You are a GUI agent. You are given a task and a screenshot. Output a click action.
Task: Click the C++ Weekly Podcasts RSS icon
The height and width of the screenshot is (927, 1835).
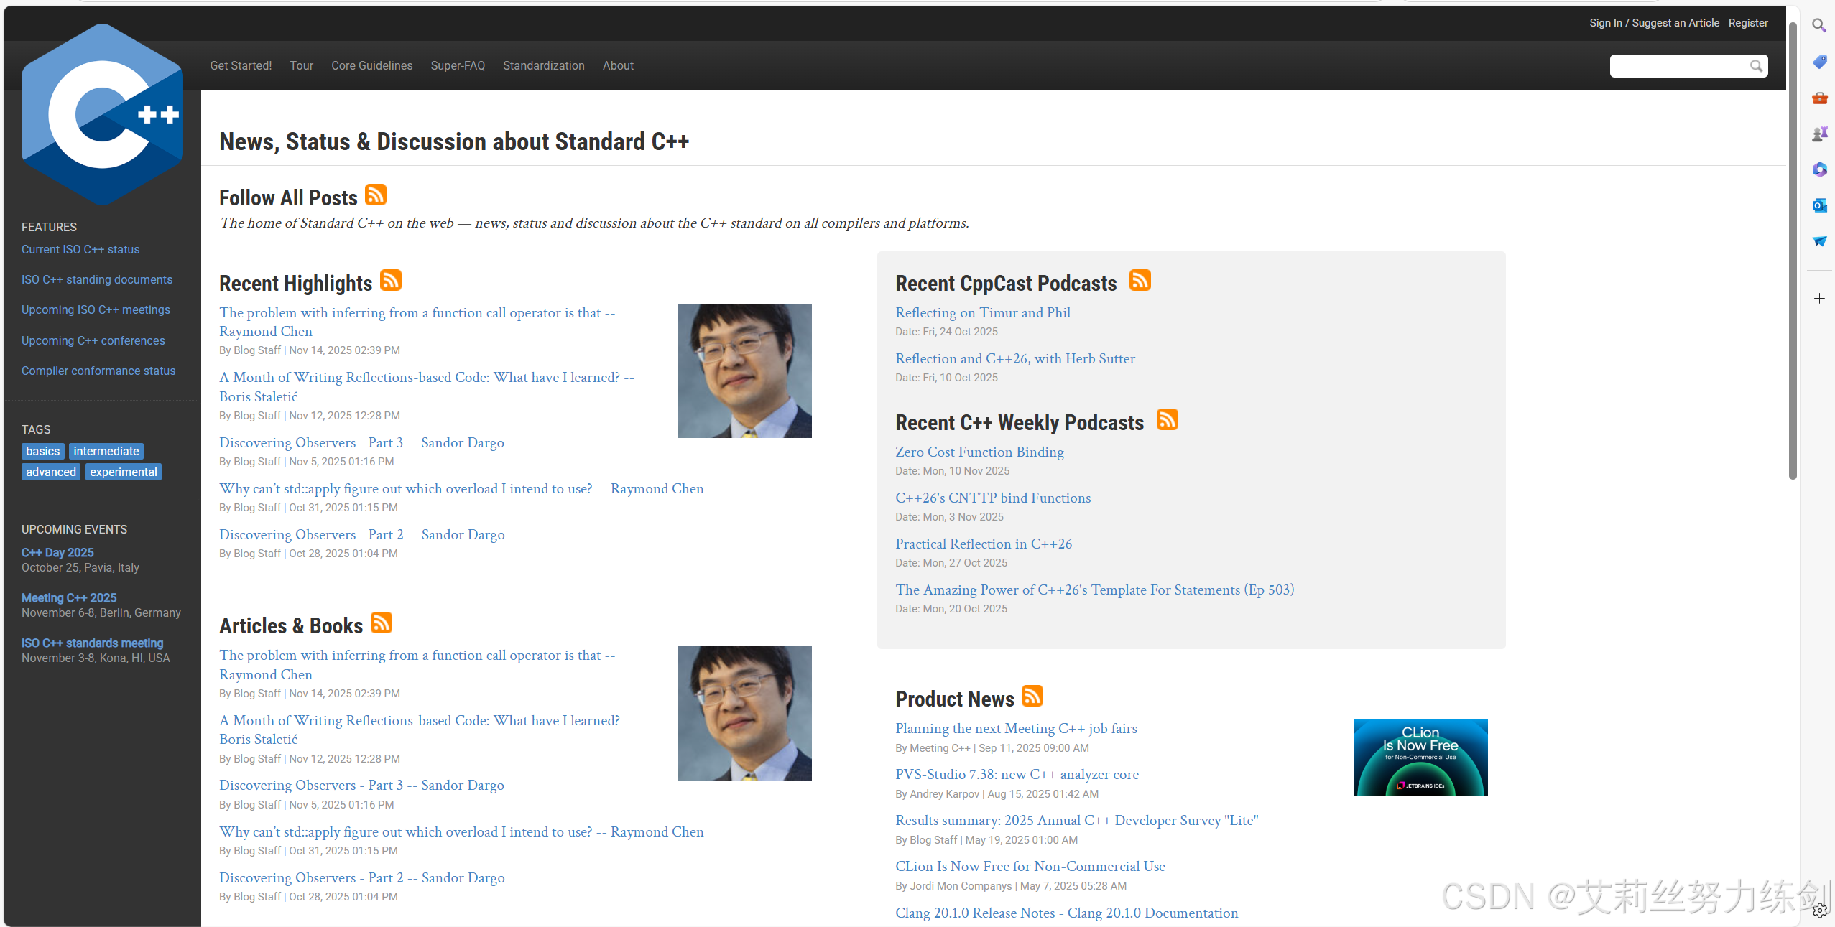1168,419
